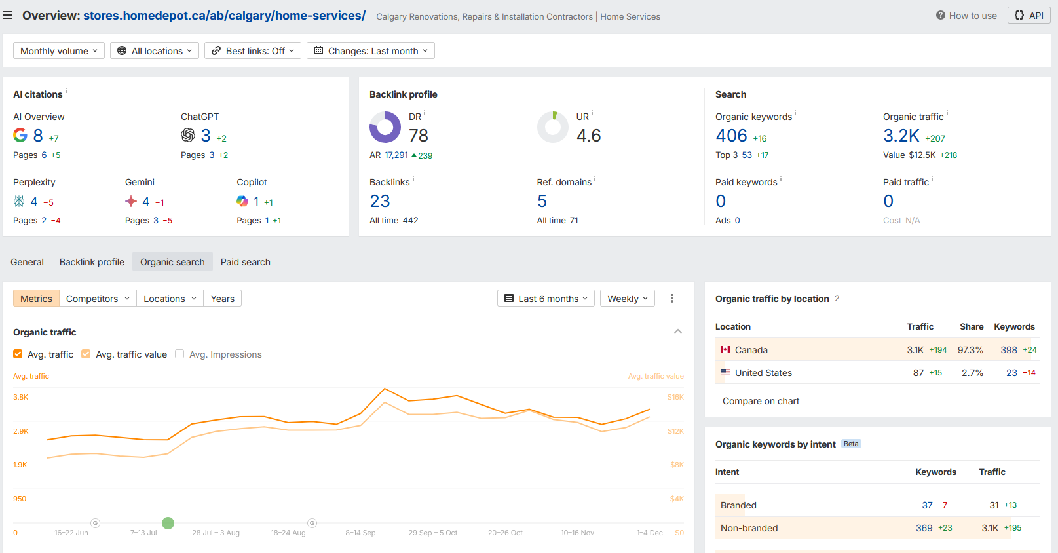The image size is (1058, 553).
Task: Click the three-dot chart options icon
Action: pyautogui.click(x=672, y=299)
